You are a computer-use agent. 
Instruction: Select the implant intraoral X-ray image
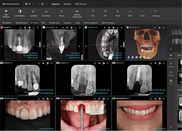click(140, 80)
